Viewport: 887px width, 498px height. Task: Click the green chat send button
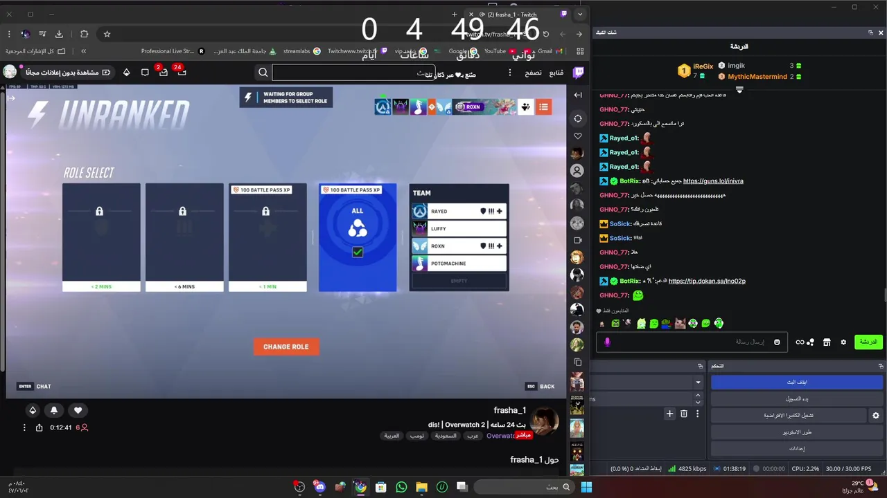pyautogui.click(x=868, y=342)
